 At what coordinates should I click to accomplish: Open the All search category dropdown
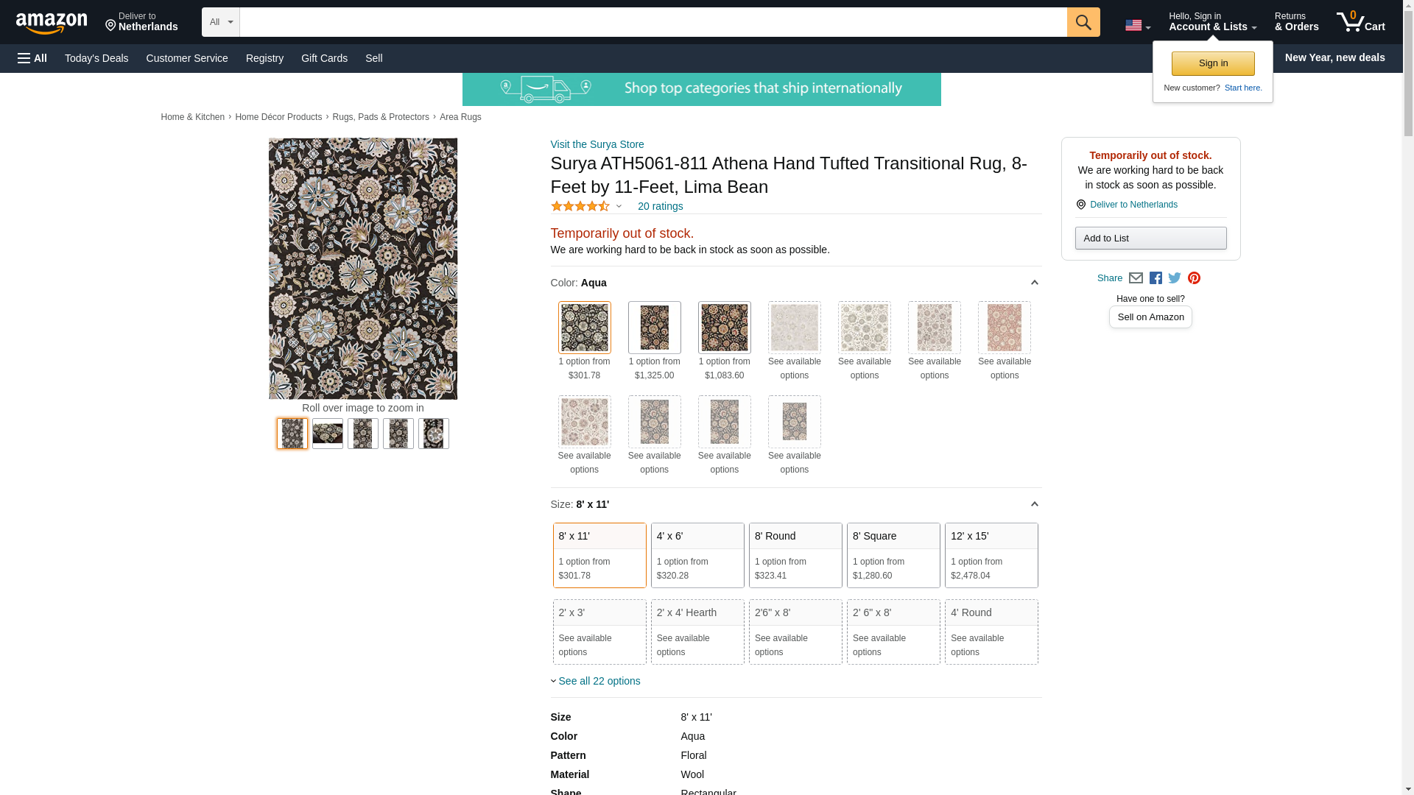220,22
